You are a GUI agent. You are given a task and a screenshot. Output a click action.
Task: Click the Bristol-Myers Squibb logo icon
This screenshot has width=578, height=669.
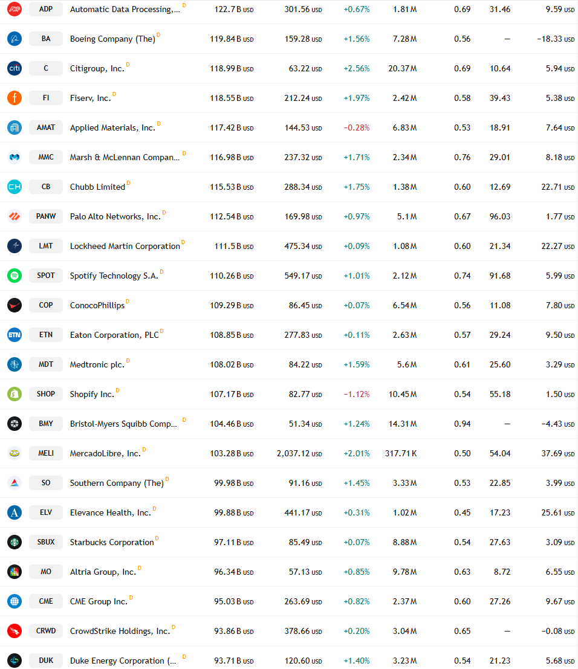click(x=15, y=424)
